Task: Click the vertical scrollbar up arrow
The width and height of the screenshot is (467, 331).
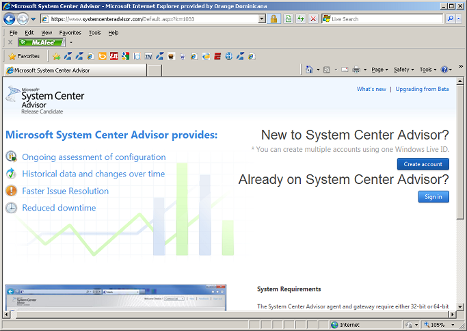Action: pyautogui.click(x=460, y=81)
